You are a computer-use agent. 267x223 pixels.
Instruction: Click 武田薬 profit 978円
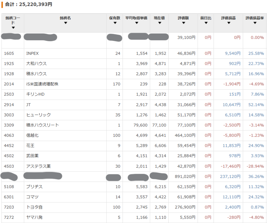[235, 156]
